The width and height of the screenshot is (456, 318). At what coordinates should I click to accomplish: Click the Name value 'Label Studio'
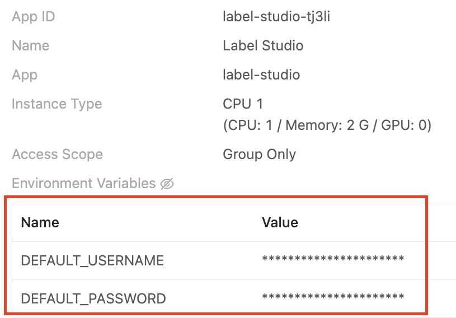(263, 46)
